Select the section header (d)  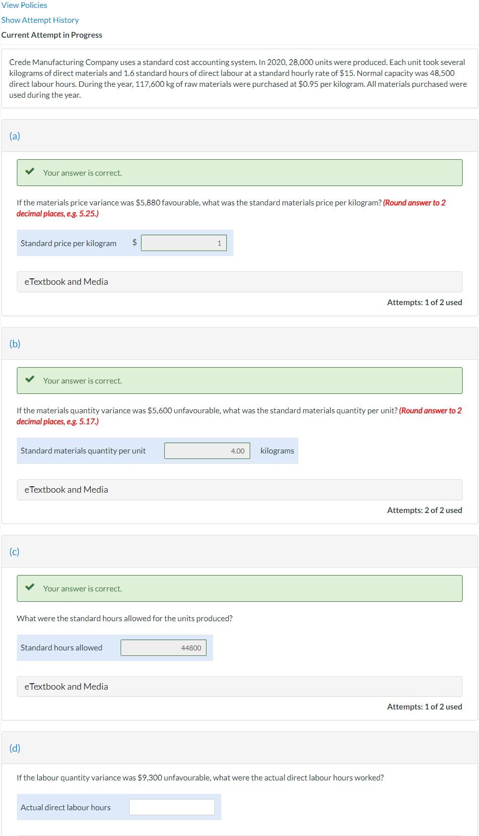point(15,748)
